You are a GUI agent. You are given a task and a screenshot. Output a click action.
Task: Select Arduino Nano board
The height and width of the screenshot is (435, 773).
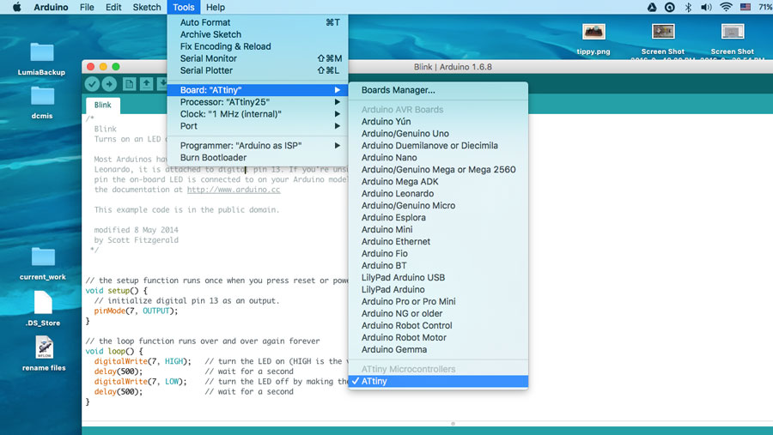(x=438, y=158)
